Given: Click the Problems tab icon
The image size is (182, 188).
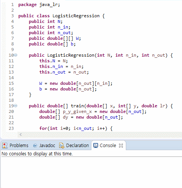Looking at the screenshot, I should coord(5,146).
